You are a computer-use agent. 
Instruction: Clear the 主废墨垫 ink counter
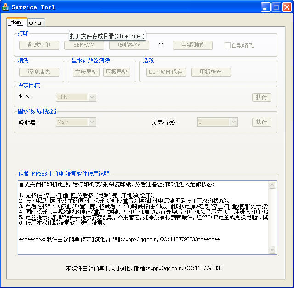pos(86,72)
